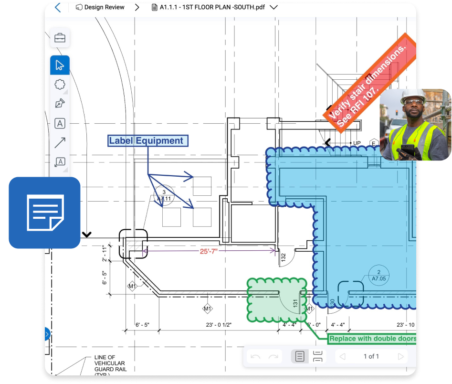This screenshot has width=452, height=384.
Task: Expand breadcrumb chevron after Design Review
Action: click(x=137, y=8)
